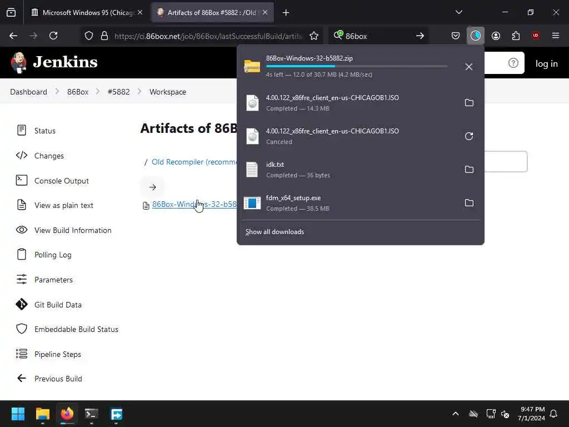Click the site security padlock icon
569x427 pixels.
[x=104, y=36]
